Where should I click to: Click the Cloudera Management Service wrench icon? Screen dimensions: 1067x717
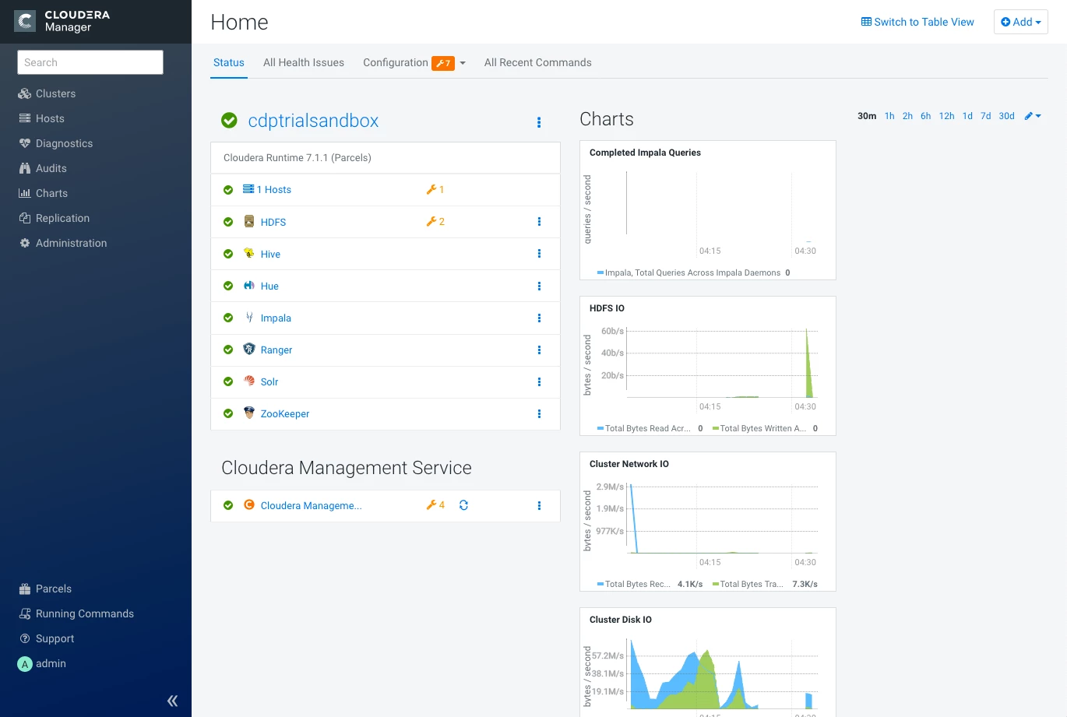click(x=431, y=505)
